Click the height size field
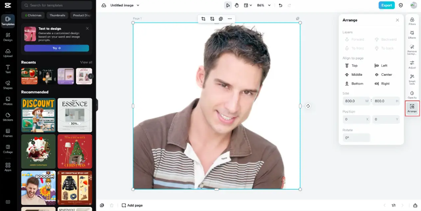The image size is (421, 211). click(x=386, y=101)
